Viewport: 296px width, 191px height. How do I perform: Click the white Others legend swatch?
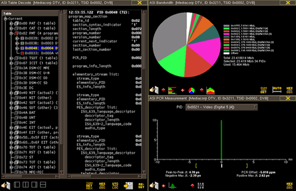226,53
